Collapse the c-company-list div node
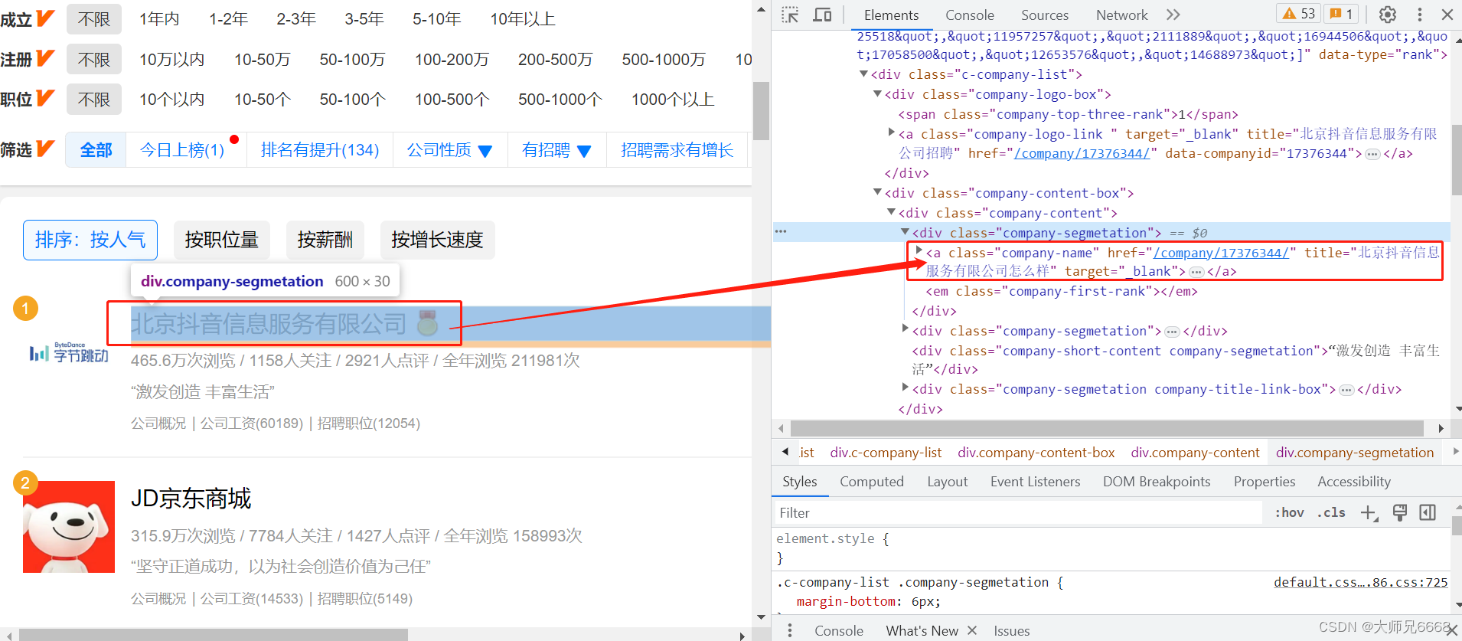 pyautogui.click(x=863, y=74)
